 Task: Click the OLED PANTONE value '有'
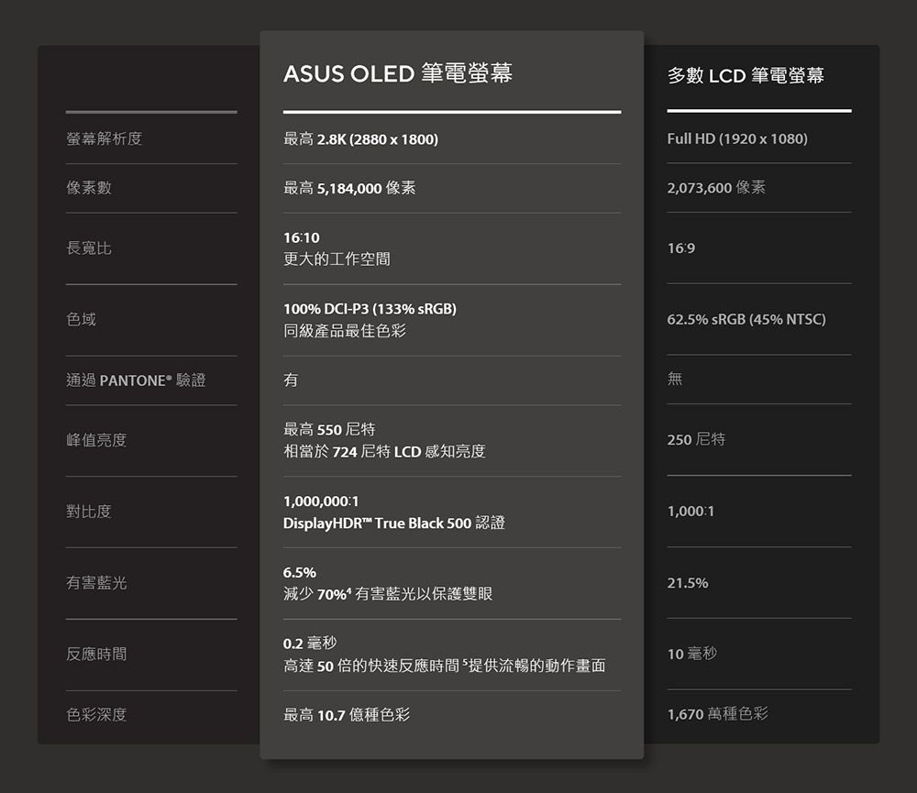[291, 380]
